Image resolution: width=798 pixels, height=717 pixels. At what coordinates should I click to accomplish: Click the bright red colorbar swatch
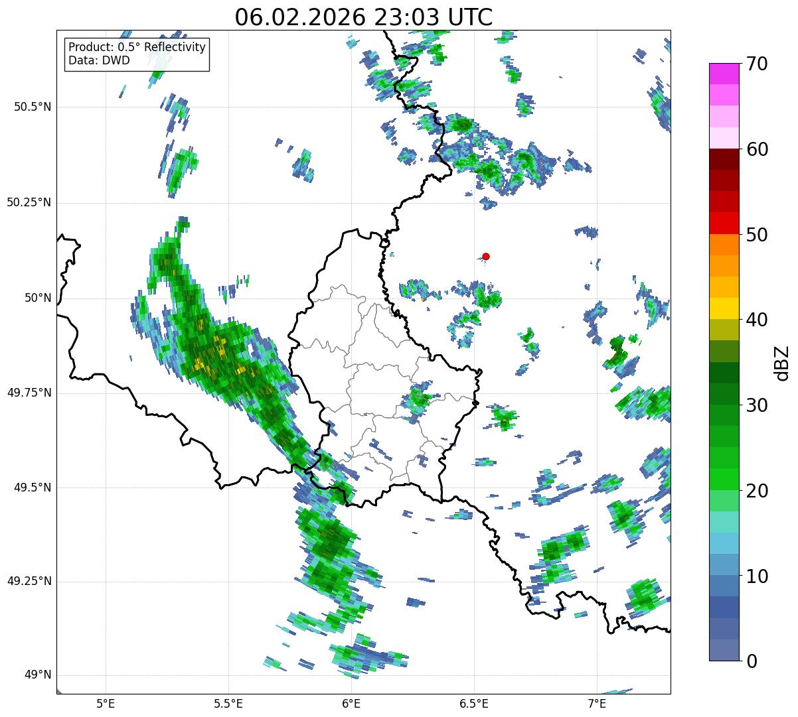[724, 224]
